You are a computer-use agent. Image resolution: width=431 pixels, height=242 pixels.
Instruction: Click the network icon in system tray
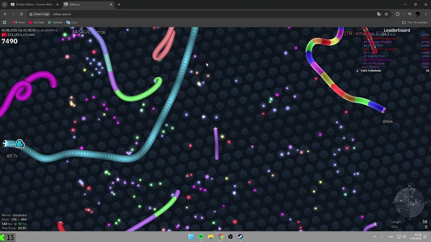click(398, 237)
